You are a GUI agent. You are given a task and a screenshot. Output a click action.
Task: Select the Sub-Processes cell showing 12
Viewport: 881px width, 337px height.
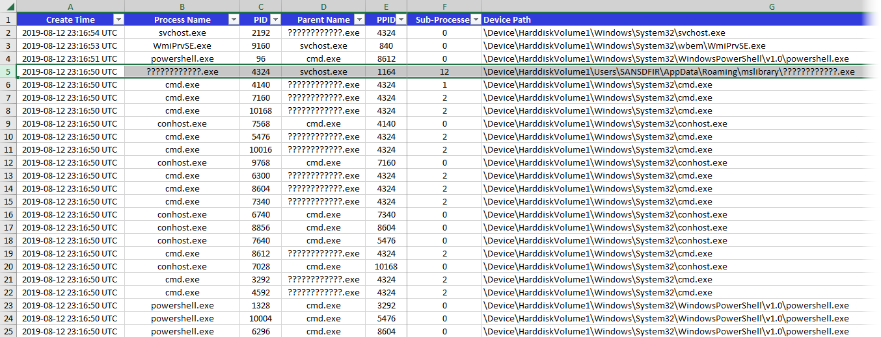click(x=444, y=71)
